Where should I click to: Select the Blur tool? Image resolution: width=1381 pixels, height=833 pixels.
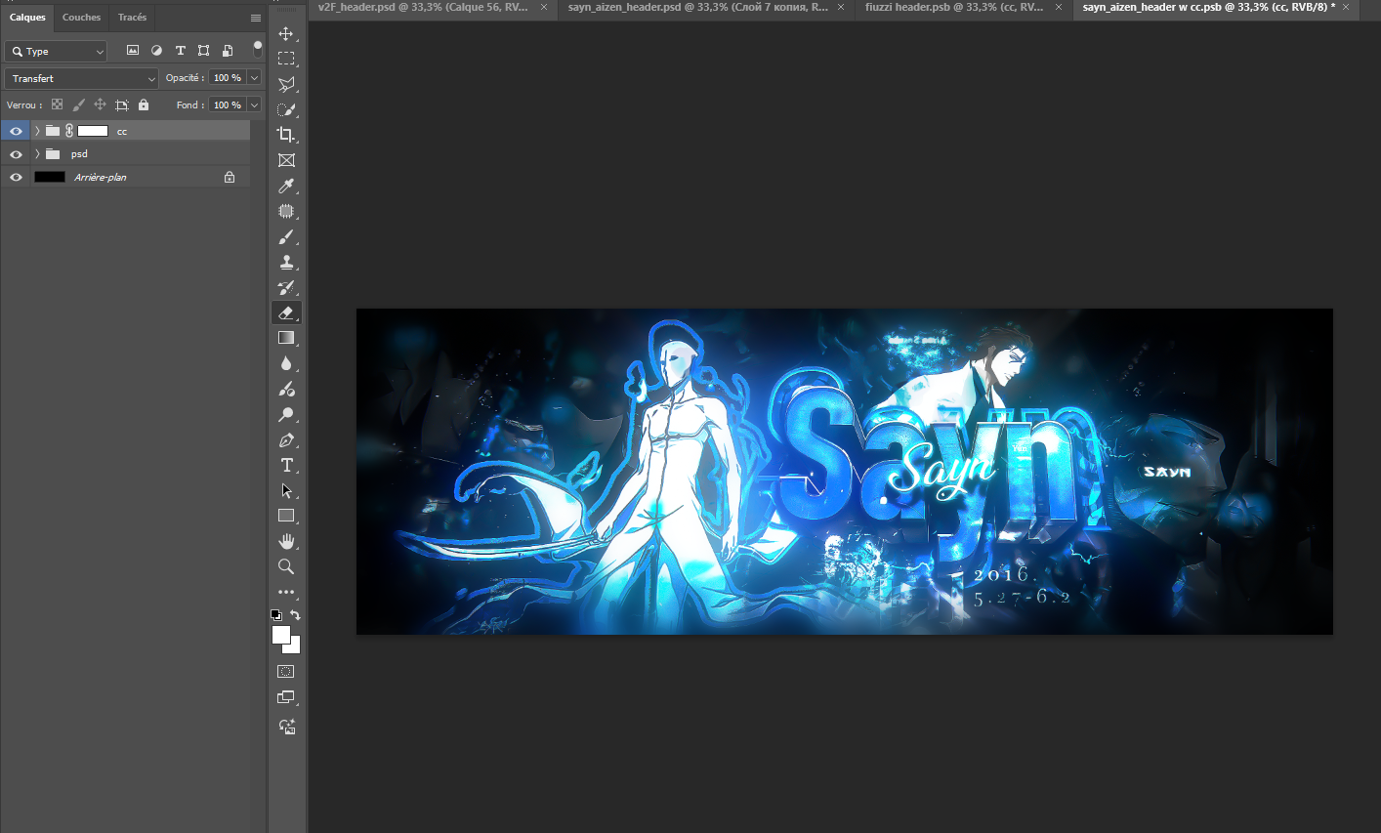coord(286,363)
